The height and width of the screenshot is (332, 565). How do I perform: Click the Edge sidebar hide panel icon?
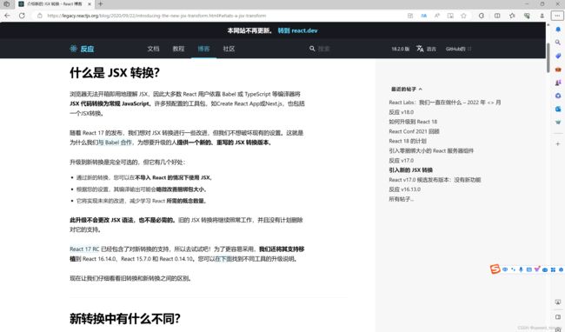[x=558, y=317]
